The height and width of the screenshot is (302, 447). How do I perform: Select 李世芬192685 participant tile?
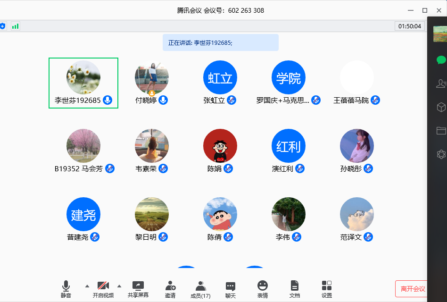(x=83, y=83)
